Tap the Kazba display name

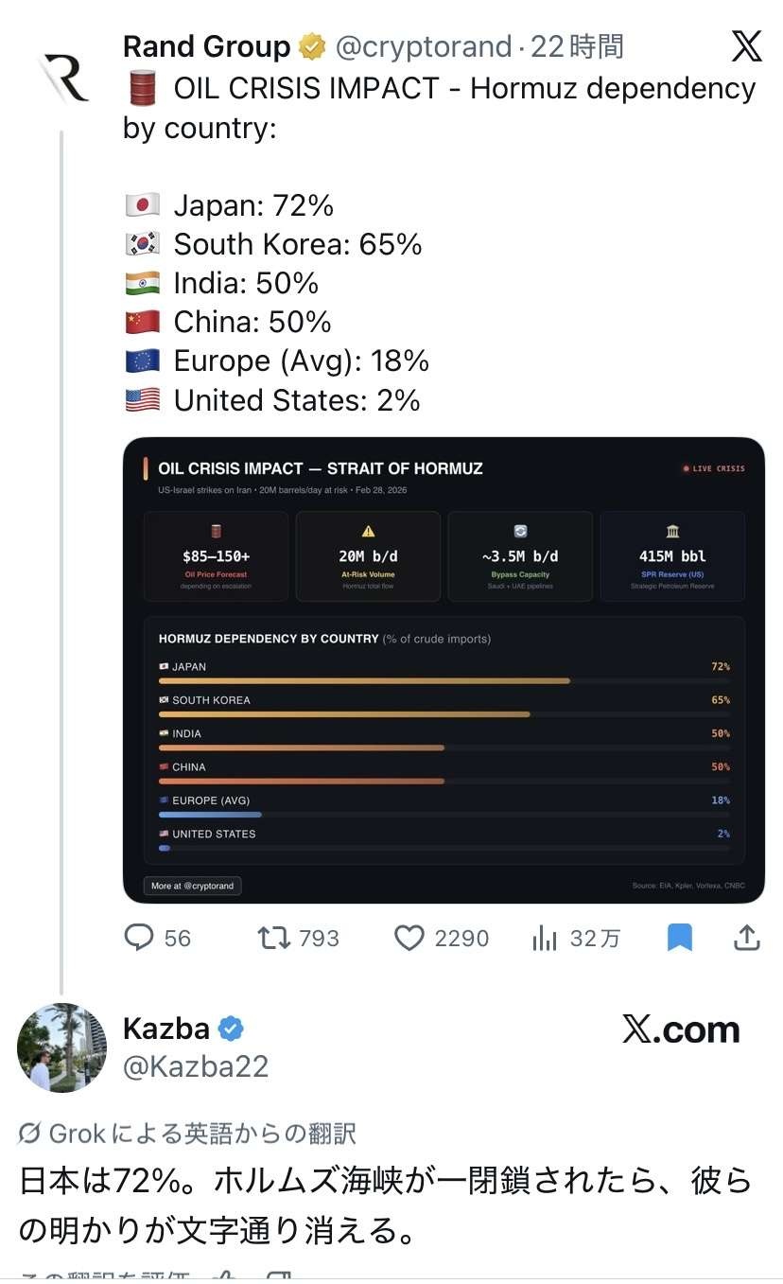166,1029
